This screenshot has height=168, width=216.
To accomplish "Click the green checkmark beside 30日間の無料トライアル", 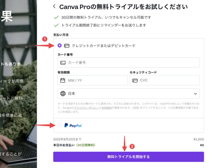I will pos(56,17).
